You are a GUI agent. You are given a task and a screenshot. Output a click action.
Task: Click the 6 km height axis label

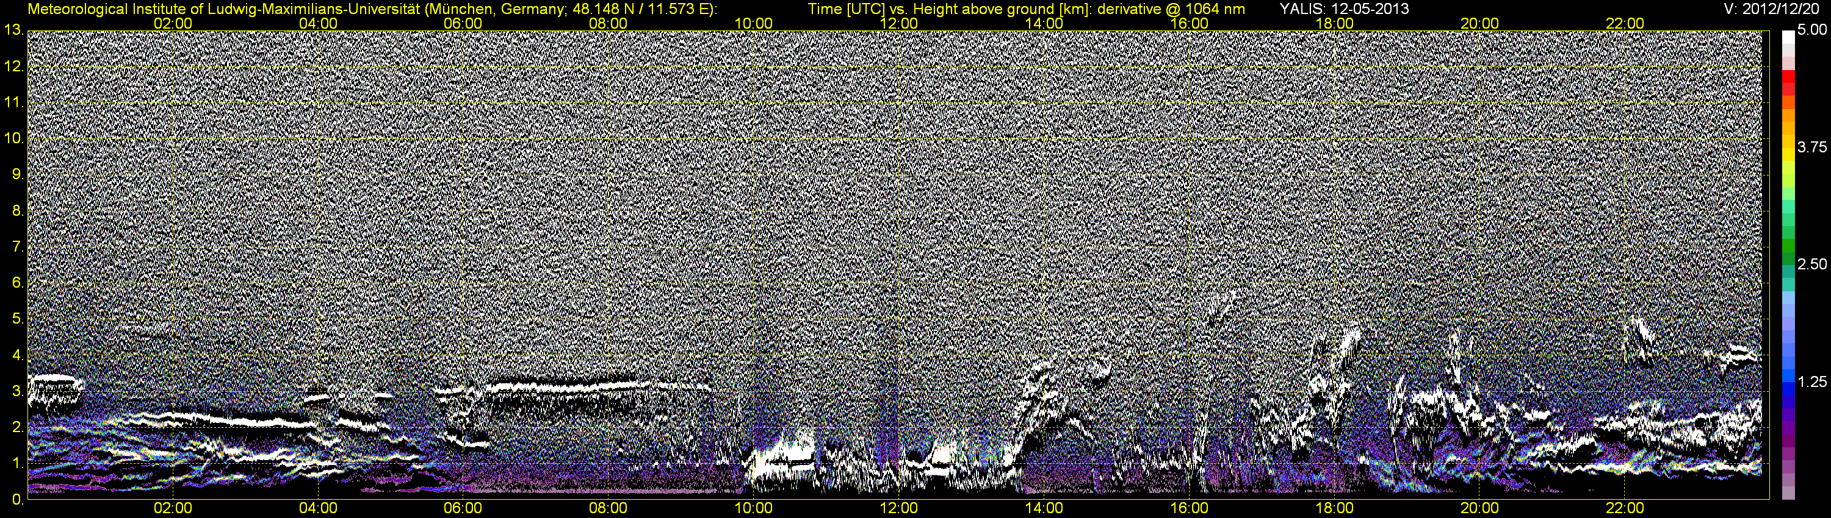click(17, 283)
